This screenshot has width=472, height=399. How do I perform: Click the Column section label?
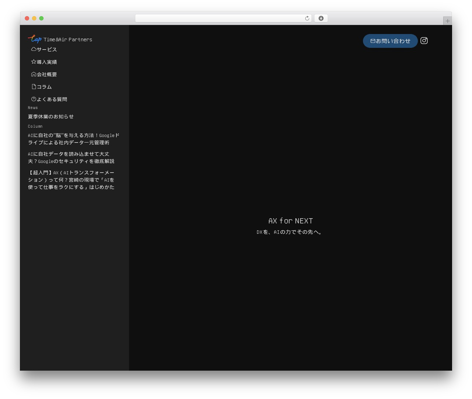click(x=35, y=126)
